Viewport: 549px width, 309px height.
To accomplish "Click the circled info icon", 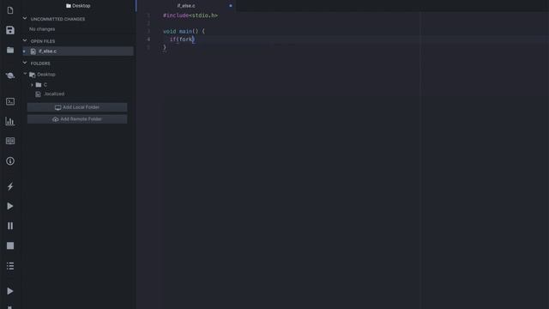I will click(x=10, y=161).
